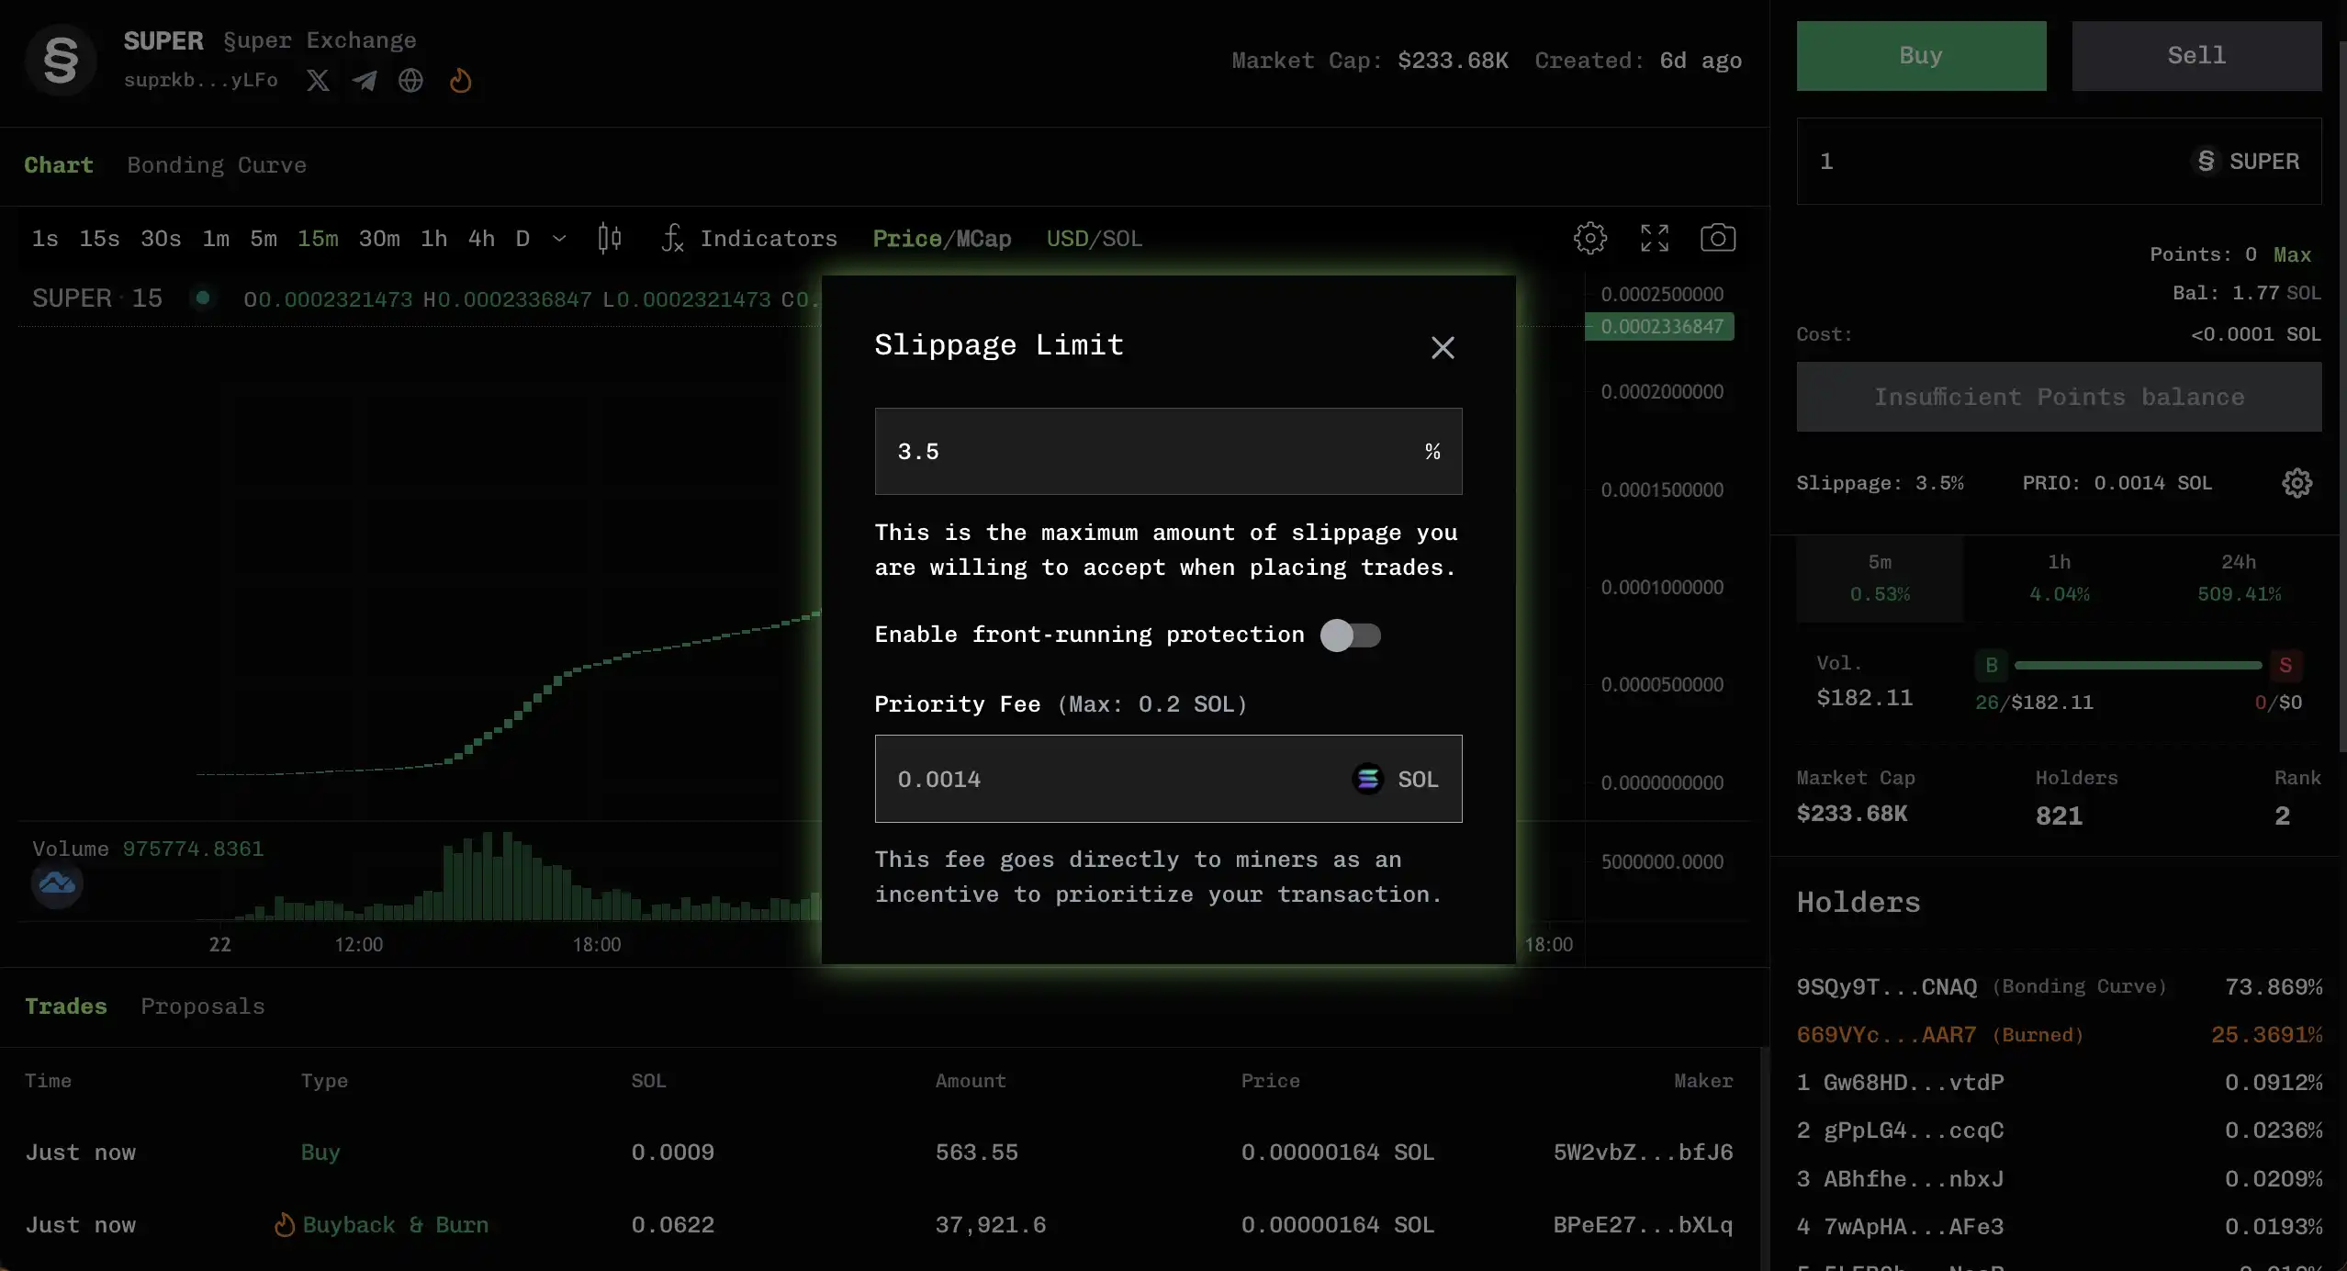Enable front-running protection toggle

(1350, 635)
